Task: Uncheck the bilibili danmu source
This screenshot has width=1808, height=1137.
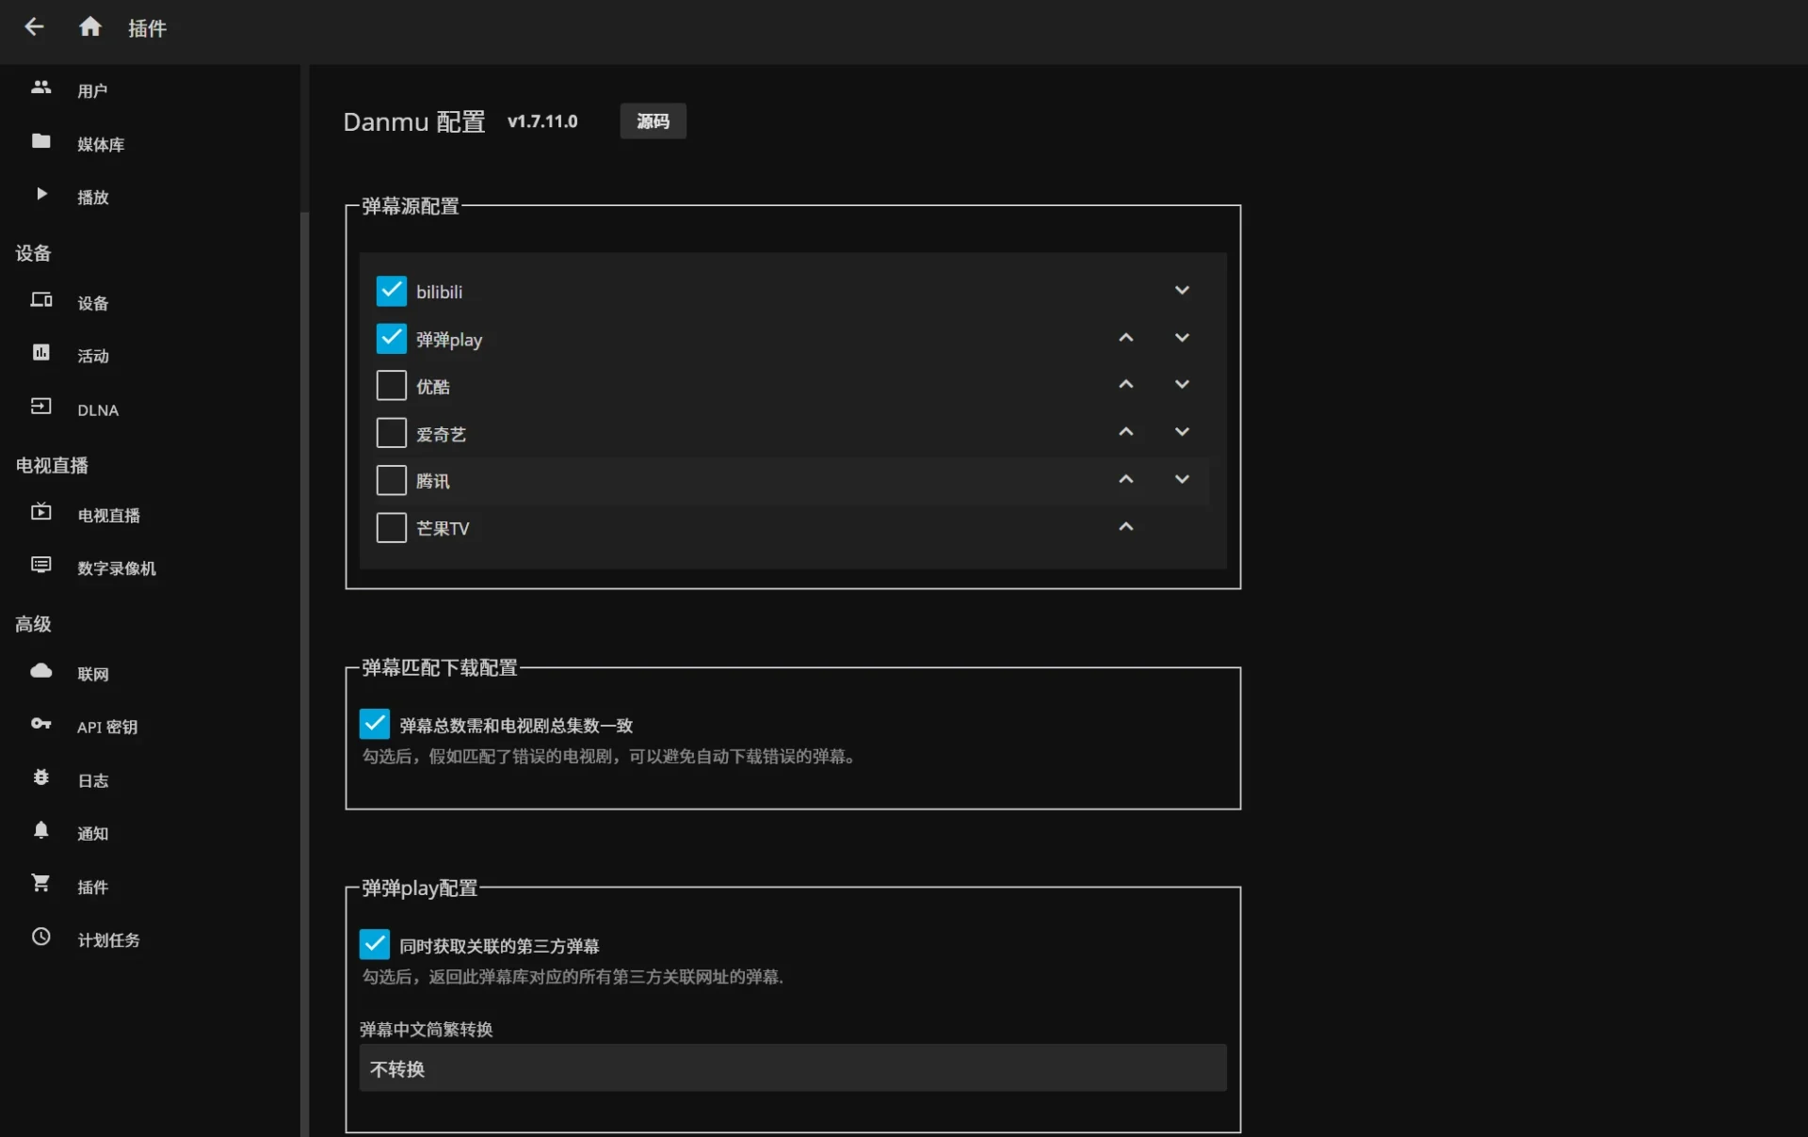Action: tap(391, 291)
